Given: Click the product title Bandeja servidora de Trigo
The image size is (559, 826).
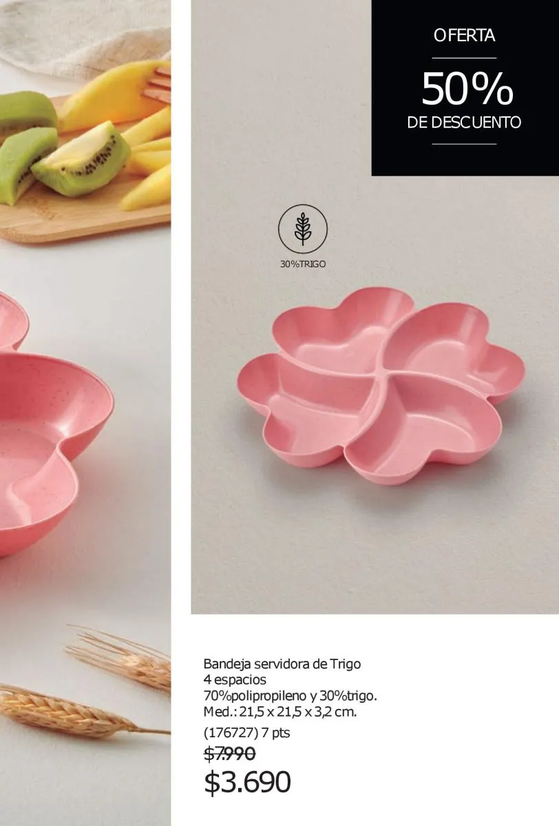Looking at the screenshot, I should pos(282,664).
